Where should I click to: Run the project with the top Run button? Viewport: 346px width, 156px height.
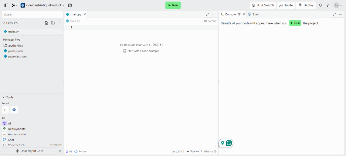(173, 5)
